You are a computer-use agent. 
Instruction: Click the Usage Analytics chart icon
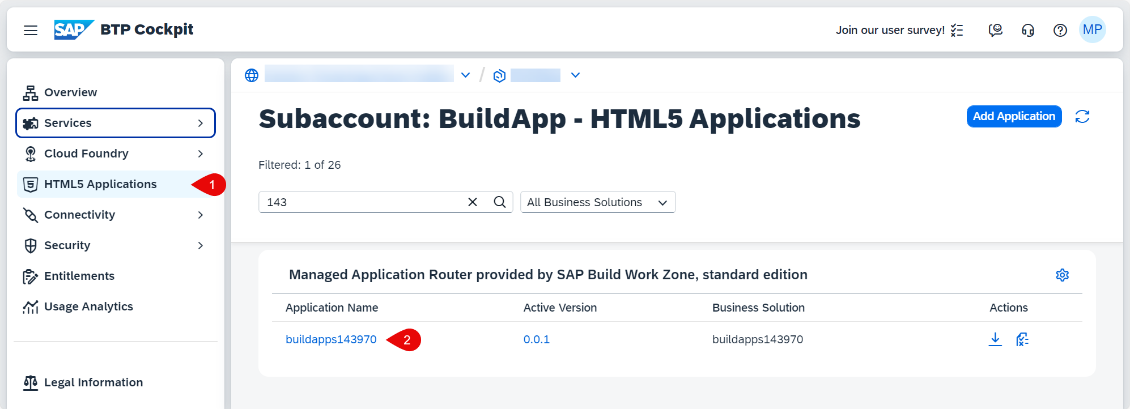click(31, 306)
